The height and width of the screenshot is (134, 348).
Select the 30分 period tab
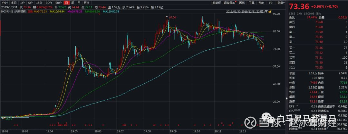pos(49,3)
